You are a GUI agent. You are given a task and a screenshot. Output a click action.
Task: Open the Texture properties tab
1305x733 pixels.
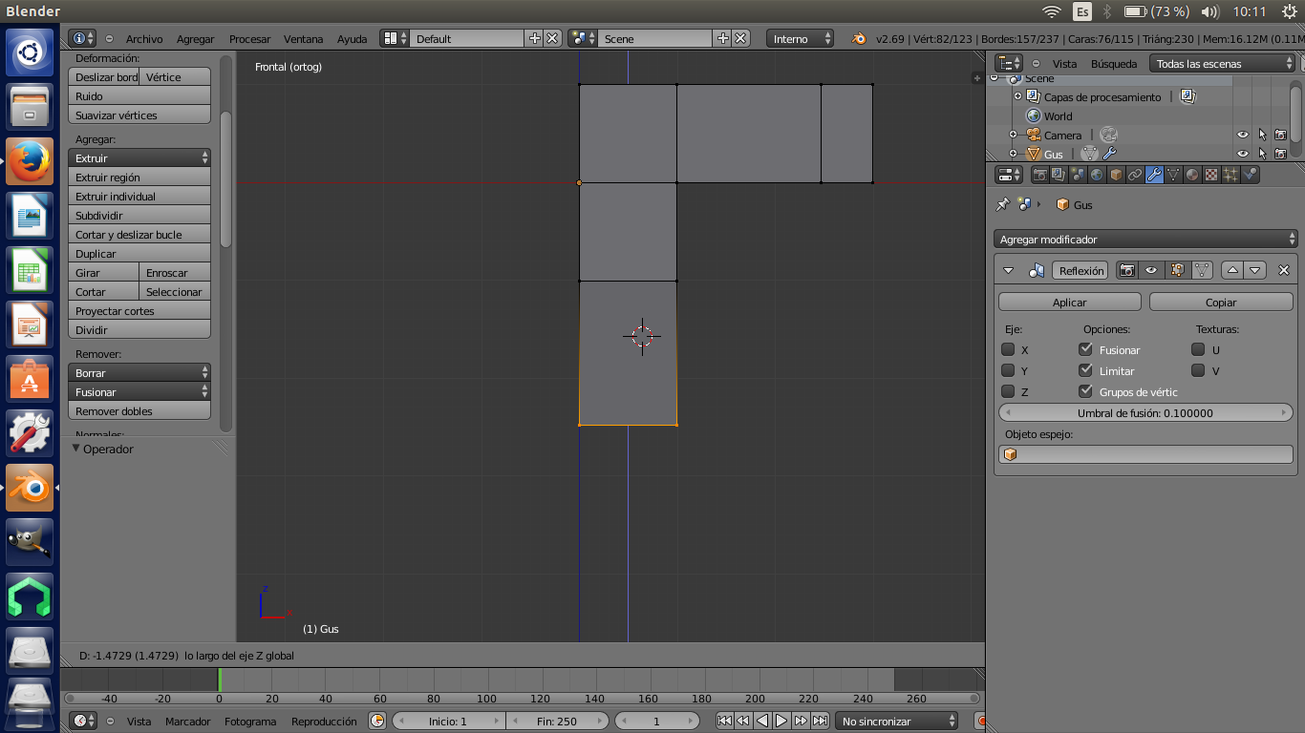coord(1211,175)
